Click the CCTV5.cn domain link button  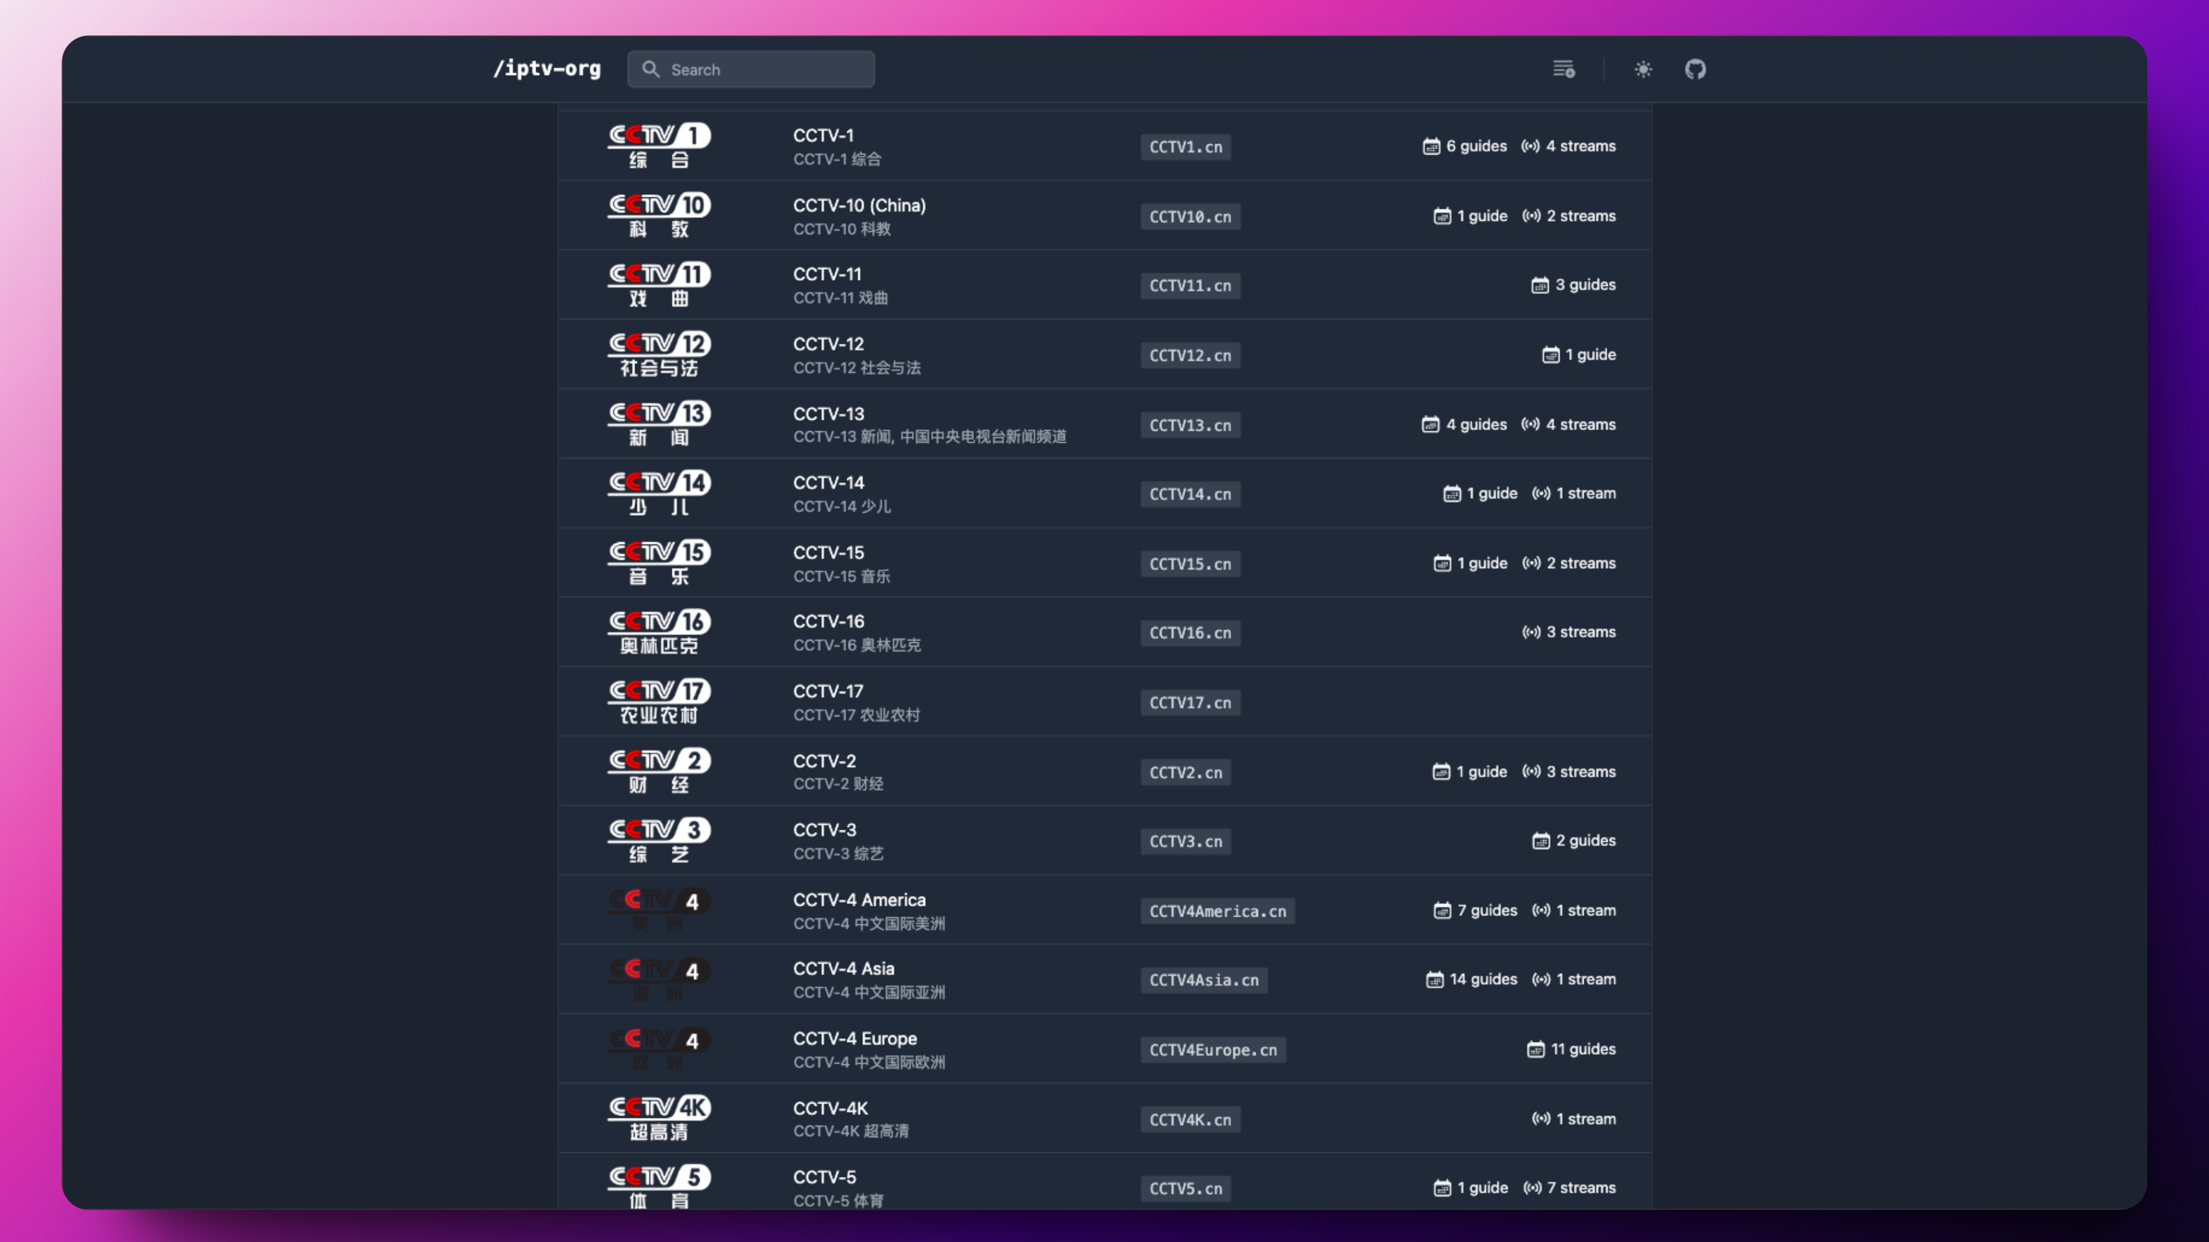pos(1185,1187)
